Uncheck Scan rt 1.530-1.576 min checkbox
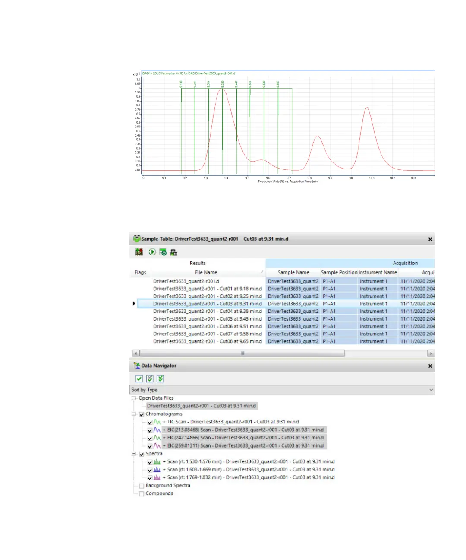 pos(150,462)
